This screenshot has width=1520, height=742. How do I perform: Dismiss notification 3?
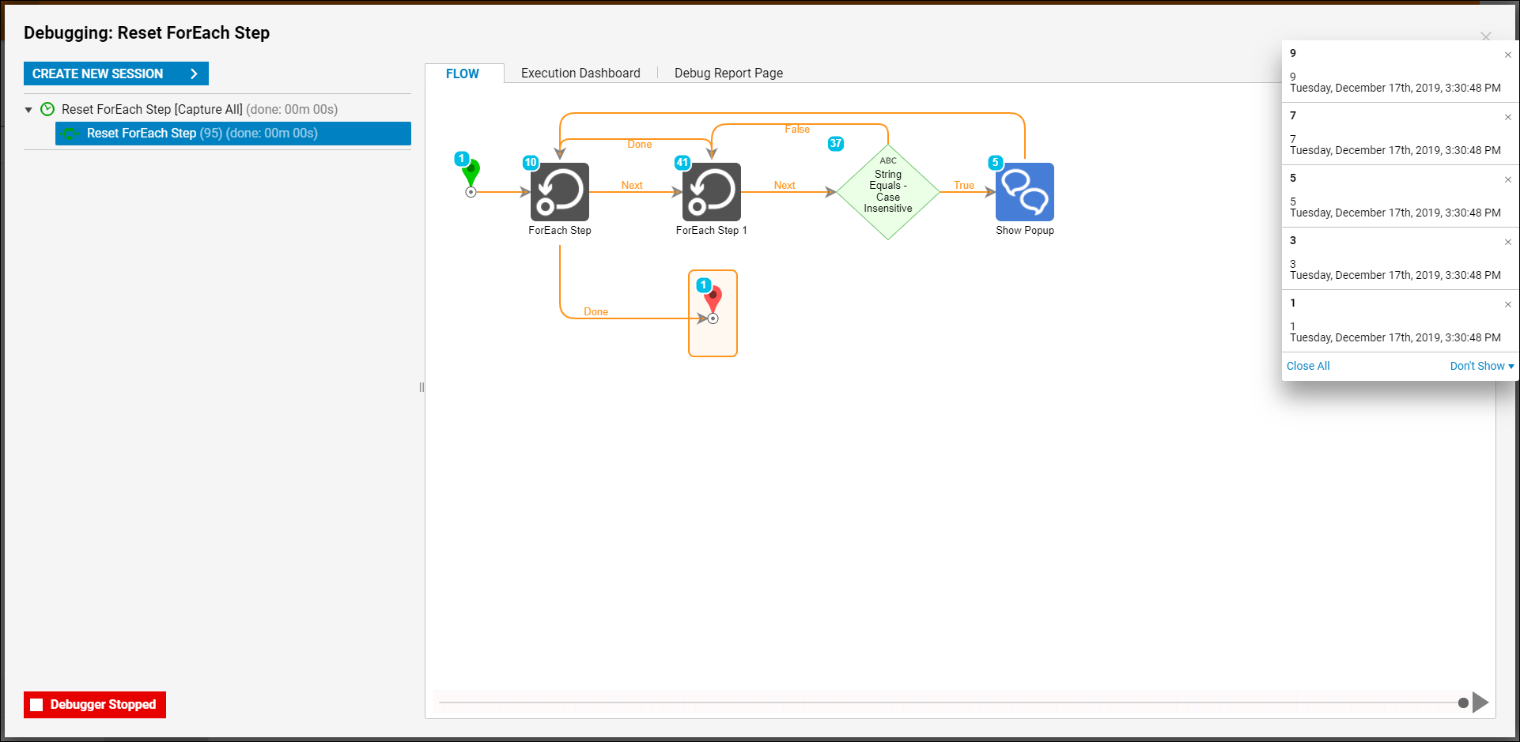tap(1508, 242)
